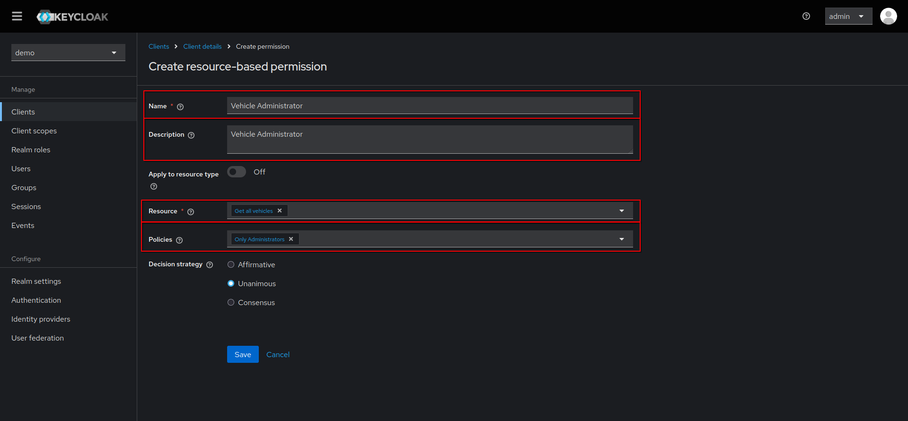The height and width of the screenshot is (421, 908).
Task: Open Realm roles in sidebar
Action: 69,149
